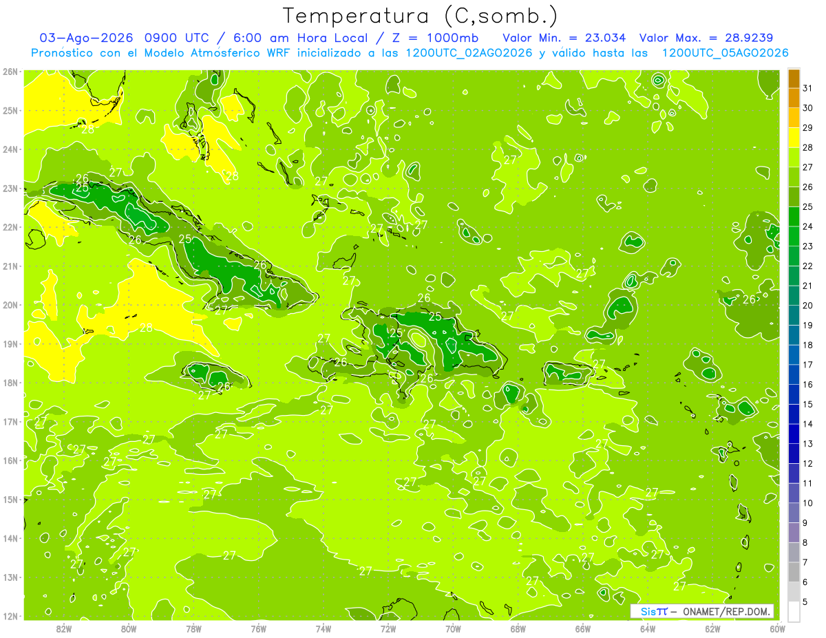Click the "19N" latitude axis label
Screen dimensions: 826x638
point(10,343)
